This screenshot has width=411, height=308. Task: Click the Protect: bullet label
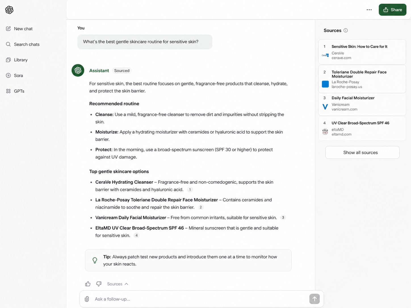[104, 149]
